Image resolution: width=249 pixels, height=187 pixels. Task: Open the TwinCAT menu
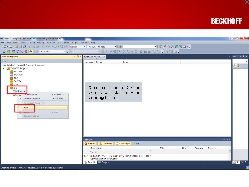coord(50,43)
